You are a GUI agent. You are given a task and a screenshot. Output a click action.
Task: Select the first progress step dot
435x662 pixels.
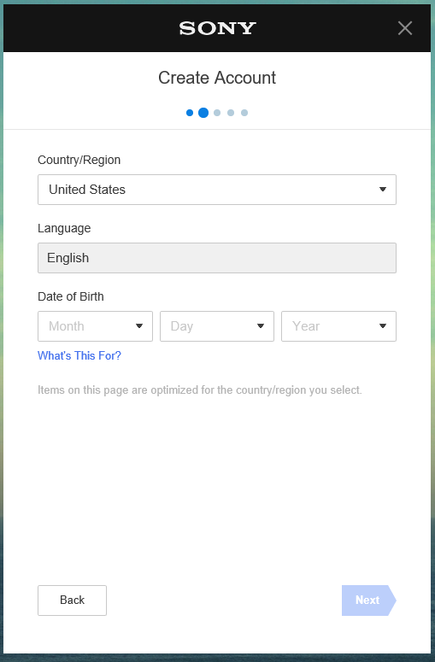click(x=190, y=113)
